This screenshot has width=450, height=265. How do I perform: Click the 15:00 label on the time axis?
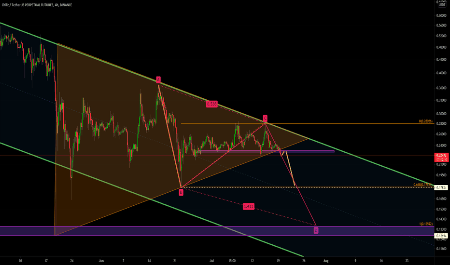(x=232, y=261)
